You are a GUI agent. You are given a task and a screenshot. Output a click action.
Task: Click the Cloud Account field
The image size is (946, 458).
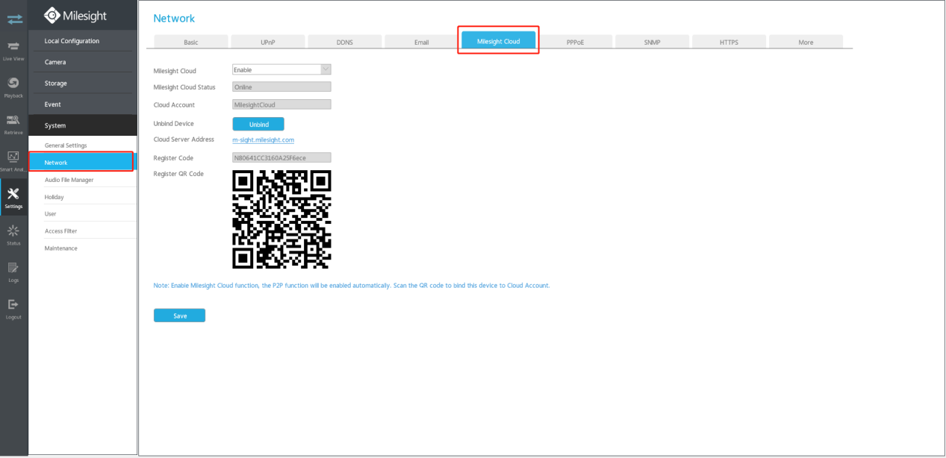pyautogui.click(x=281, y=104)
